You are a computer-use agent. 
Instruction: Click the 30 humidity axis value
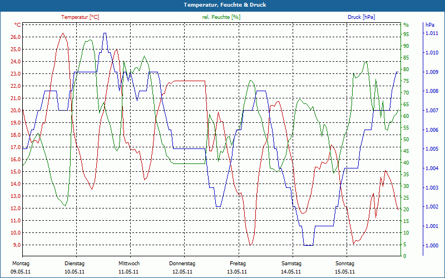(406, 186)
